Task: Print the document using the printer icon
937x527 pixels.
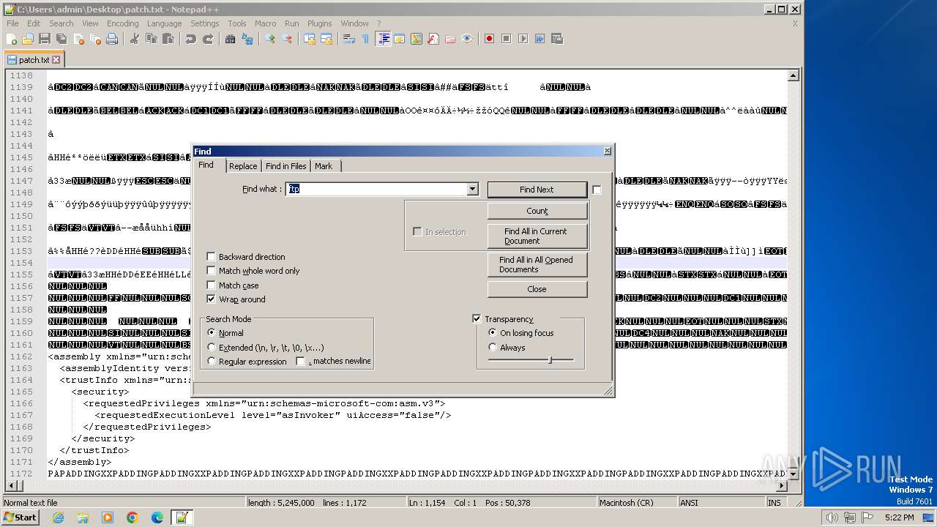Action: pos(112,39)
